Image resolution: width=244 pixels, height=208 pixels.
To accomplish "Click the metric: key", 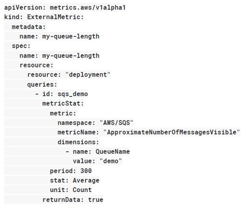I will click(x=63, y=113).
